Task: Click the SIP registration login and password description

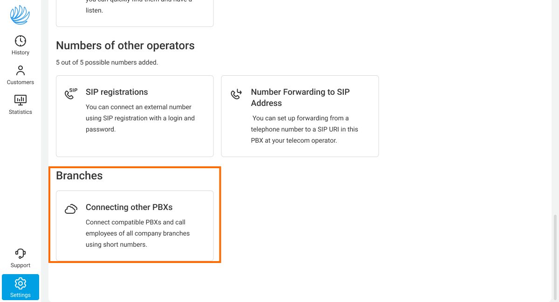Action: click(140, 118)
